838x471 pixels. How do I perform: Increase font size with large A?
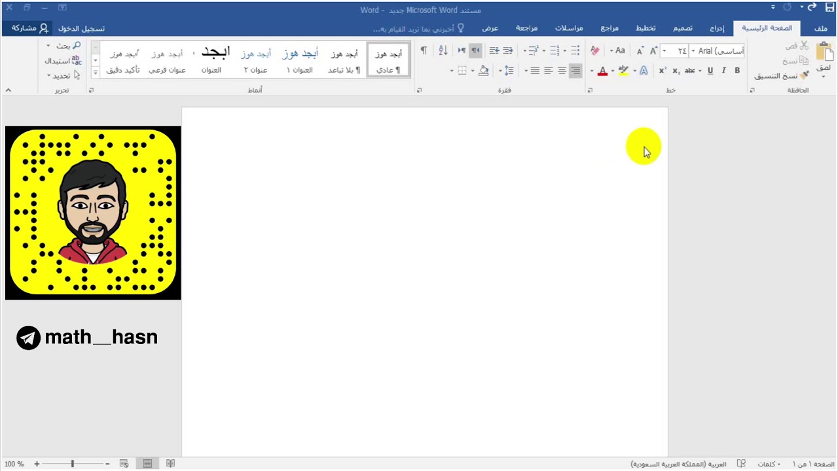[653, 51]
